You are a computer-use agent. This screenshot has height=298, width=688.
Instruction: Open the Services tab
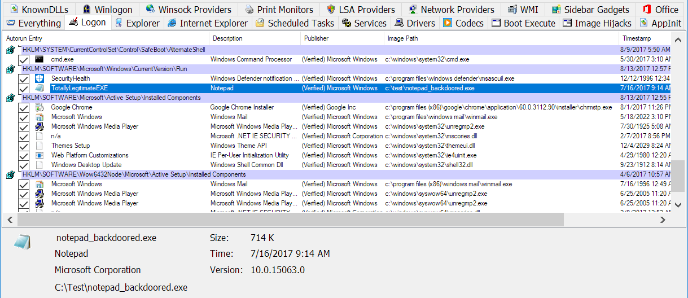coord(365,23)
